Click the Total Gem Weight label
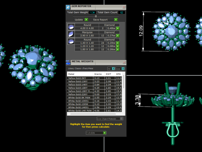This screenshot has height=152, width=202. pos(77,12)
